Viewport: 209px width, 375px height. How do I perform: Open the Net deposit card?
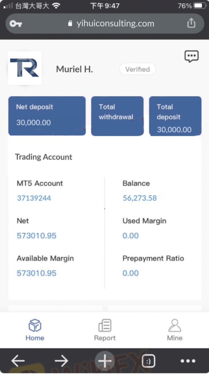point(47,116)
